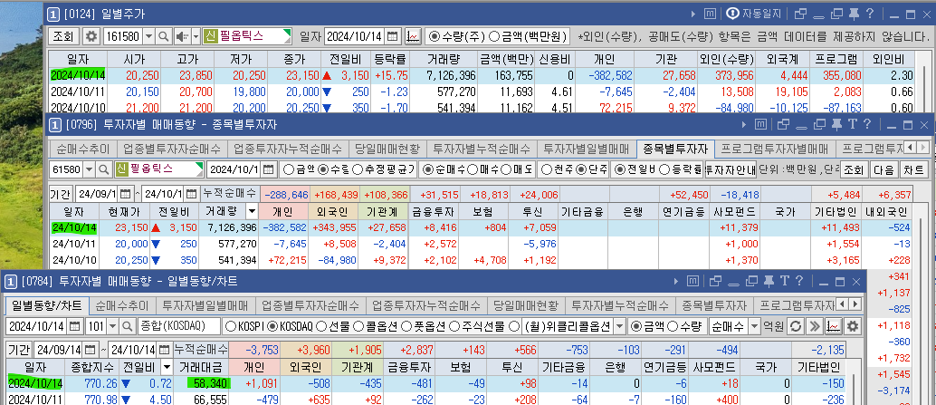The height and width of the screenshot is (405, 936).
Task: Click search magnifier beside code 101
Action: (x=127, y=326)
